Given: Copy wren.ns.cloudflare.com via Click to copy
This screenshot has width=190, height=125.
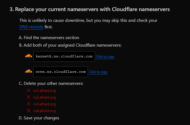Looking at the screenshot, I should pos(98,72).
